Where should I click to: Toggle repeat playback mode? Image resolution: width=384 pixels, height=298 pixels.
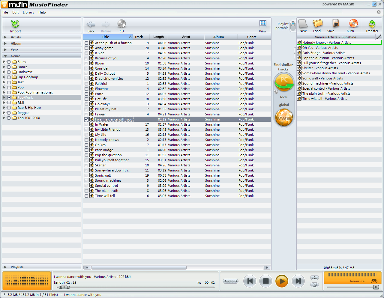point(314,278)
